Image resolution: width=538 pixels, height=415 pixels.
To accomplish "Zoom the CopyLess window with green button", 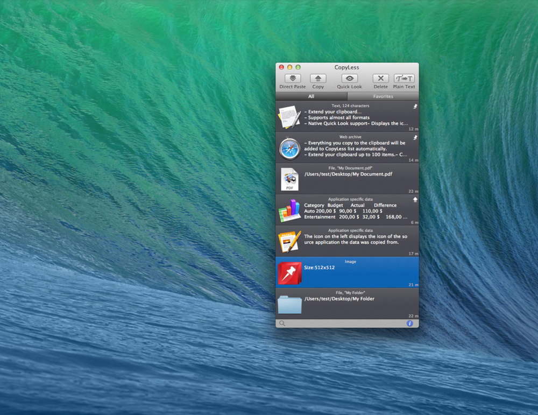I will pyautogui.click(x=298, y=67).
